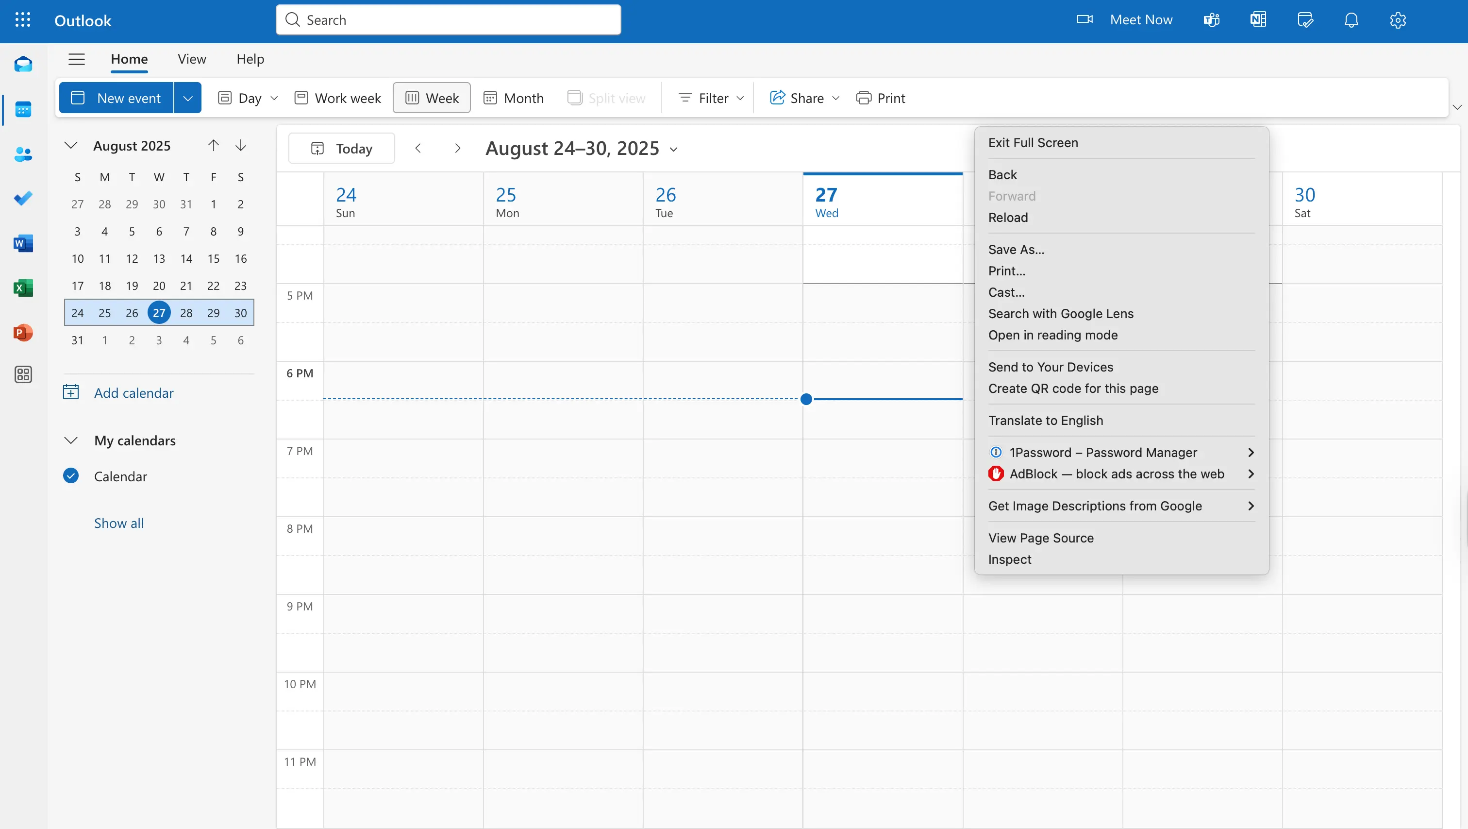Viewport: 1468px width, 829px height.
Task: Open OneNote feed icon in top bar
Action: pyautogui.click(x=1258, y=20)
